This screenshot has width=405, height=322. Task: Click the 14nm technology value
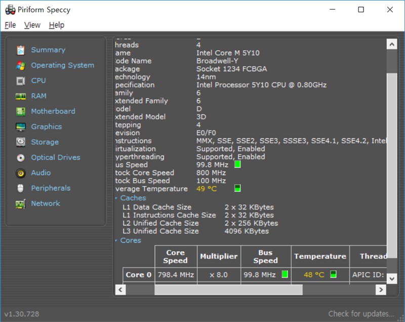coord(206,77)
